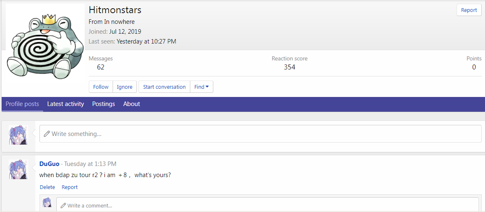Open the message count 62 link
485x212 pixels.
[x=101, y=67]
